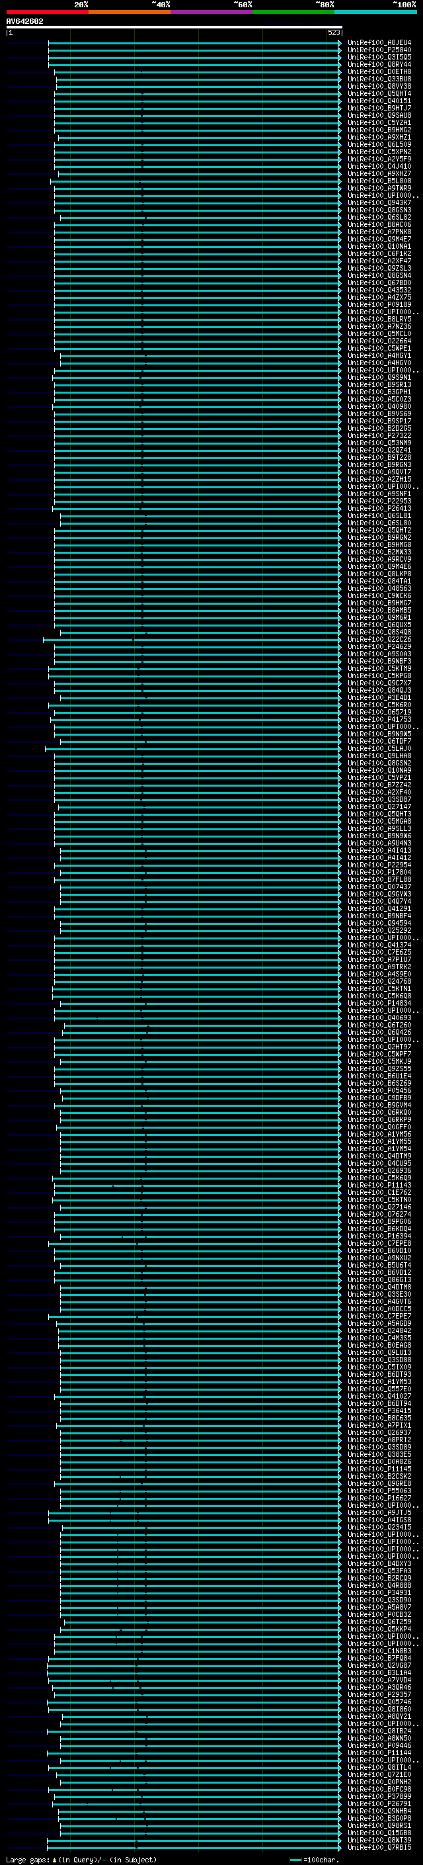Viewport: 423px width, 1865px height.
Task: Select the UniRef100_A7PNK8 row label
Action: coord(379,232)
